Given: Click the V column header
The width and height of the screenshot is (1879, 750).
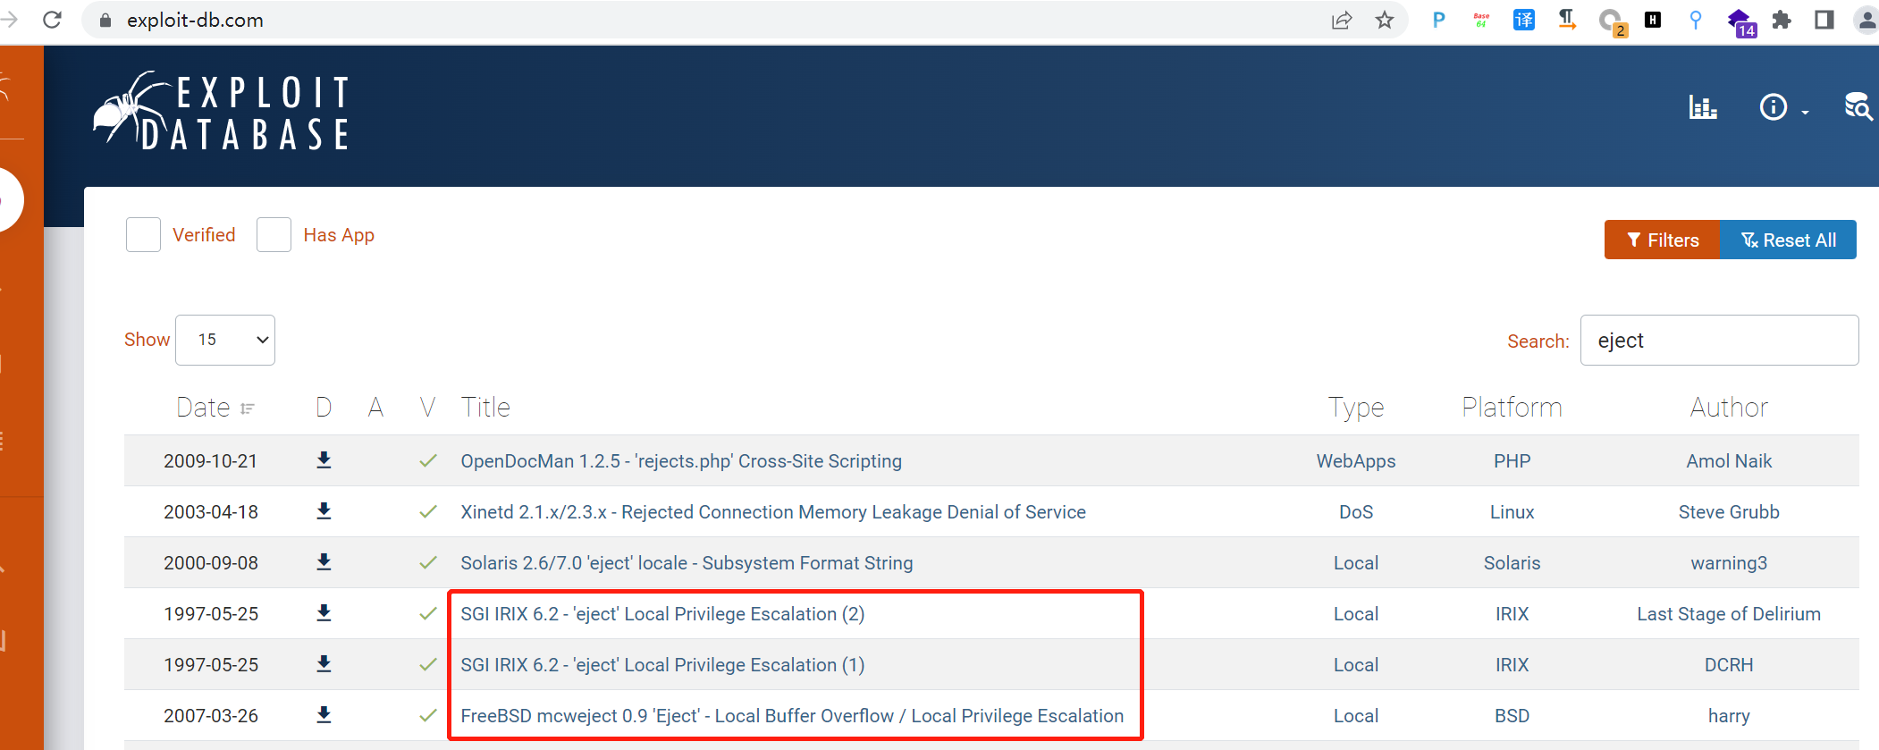Looking at the screenshot, I should [x=428, y=408].
